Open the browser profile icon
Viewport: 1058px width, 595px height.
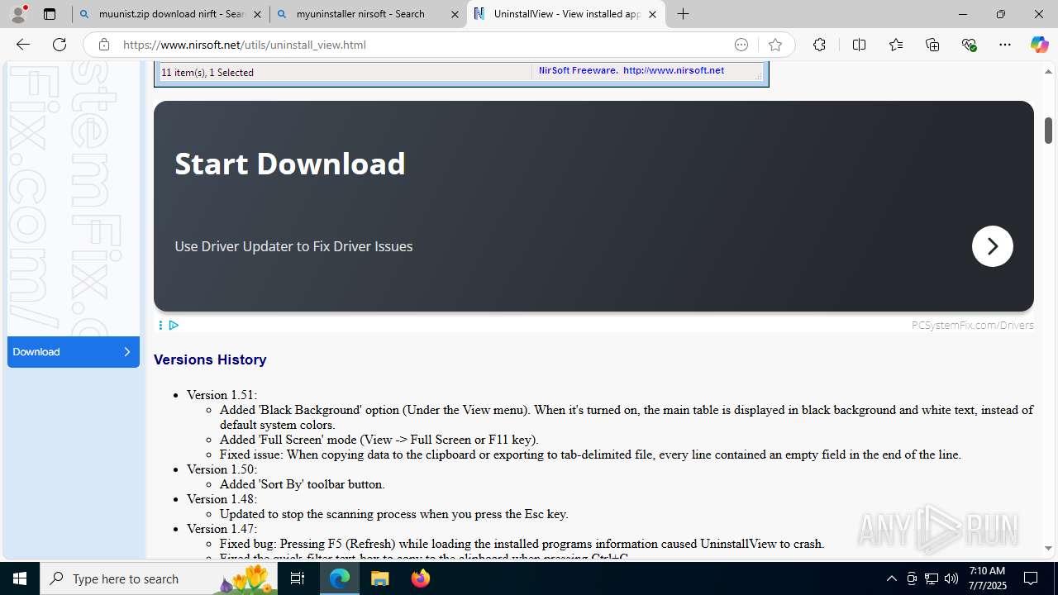(x=19, y=14)
